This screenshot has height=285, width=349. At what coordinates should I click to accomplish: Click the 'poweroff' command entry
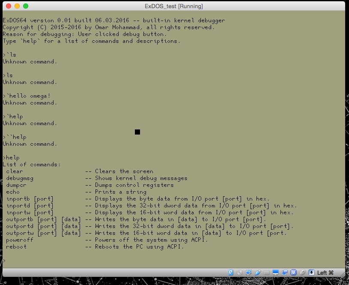coord(20,240)
